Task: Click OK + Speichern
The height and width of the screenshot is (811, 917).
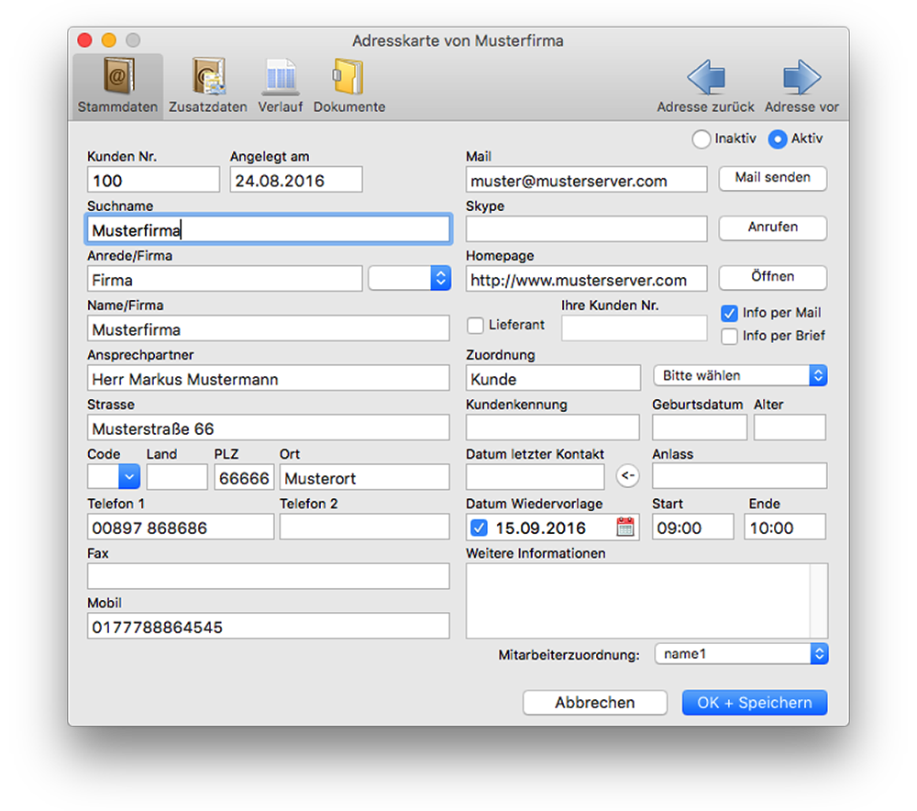Action: click(x=755, y=702)
